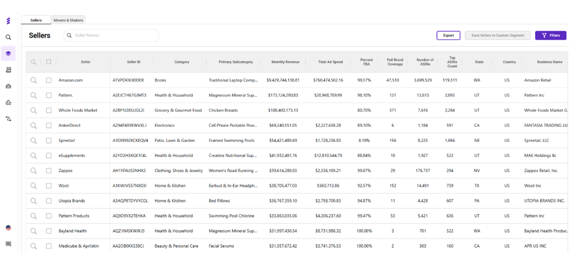
Task: Select the business name "APR US INC"
Action: tap(535, 246)
